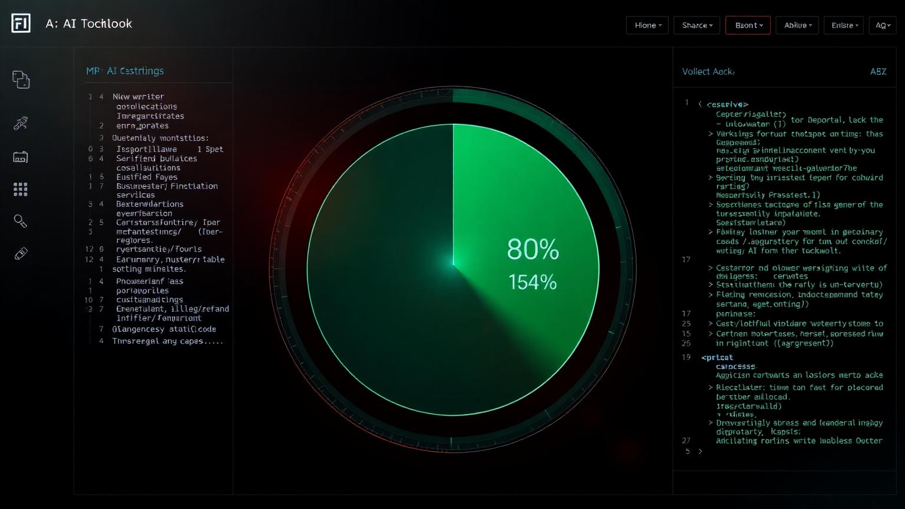905x509 pixels.
Task: Expand the 'Vurksings fortuat' line chevron
Action: (x=711, y=134)
